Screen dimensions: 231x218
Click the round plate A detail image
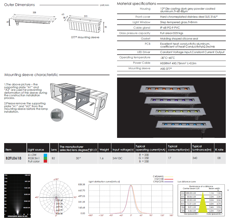pos(57,114)
